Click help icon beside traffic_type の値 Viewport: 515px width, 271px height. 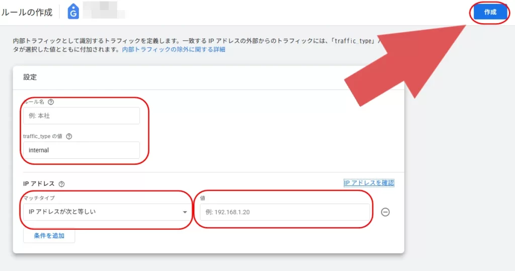click(69, 136)
